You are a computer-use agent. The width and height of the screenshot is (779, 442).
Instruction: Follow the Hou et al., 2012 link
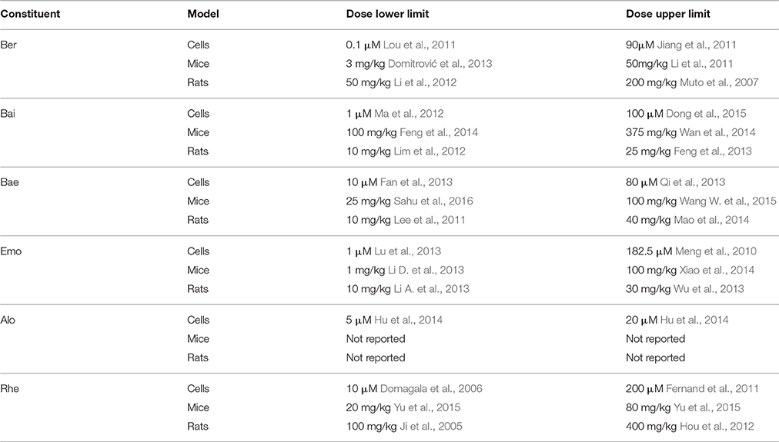pos(717,426)
